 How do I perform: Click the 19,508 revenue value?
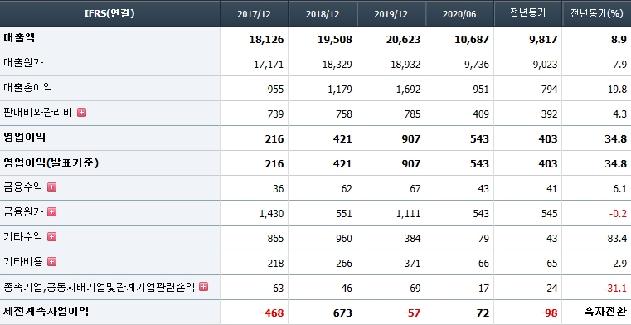(x=335, y=40)
